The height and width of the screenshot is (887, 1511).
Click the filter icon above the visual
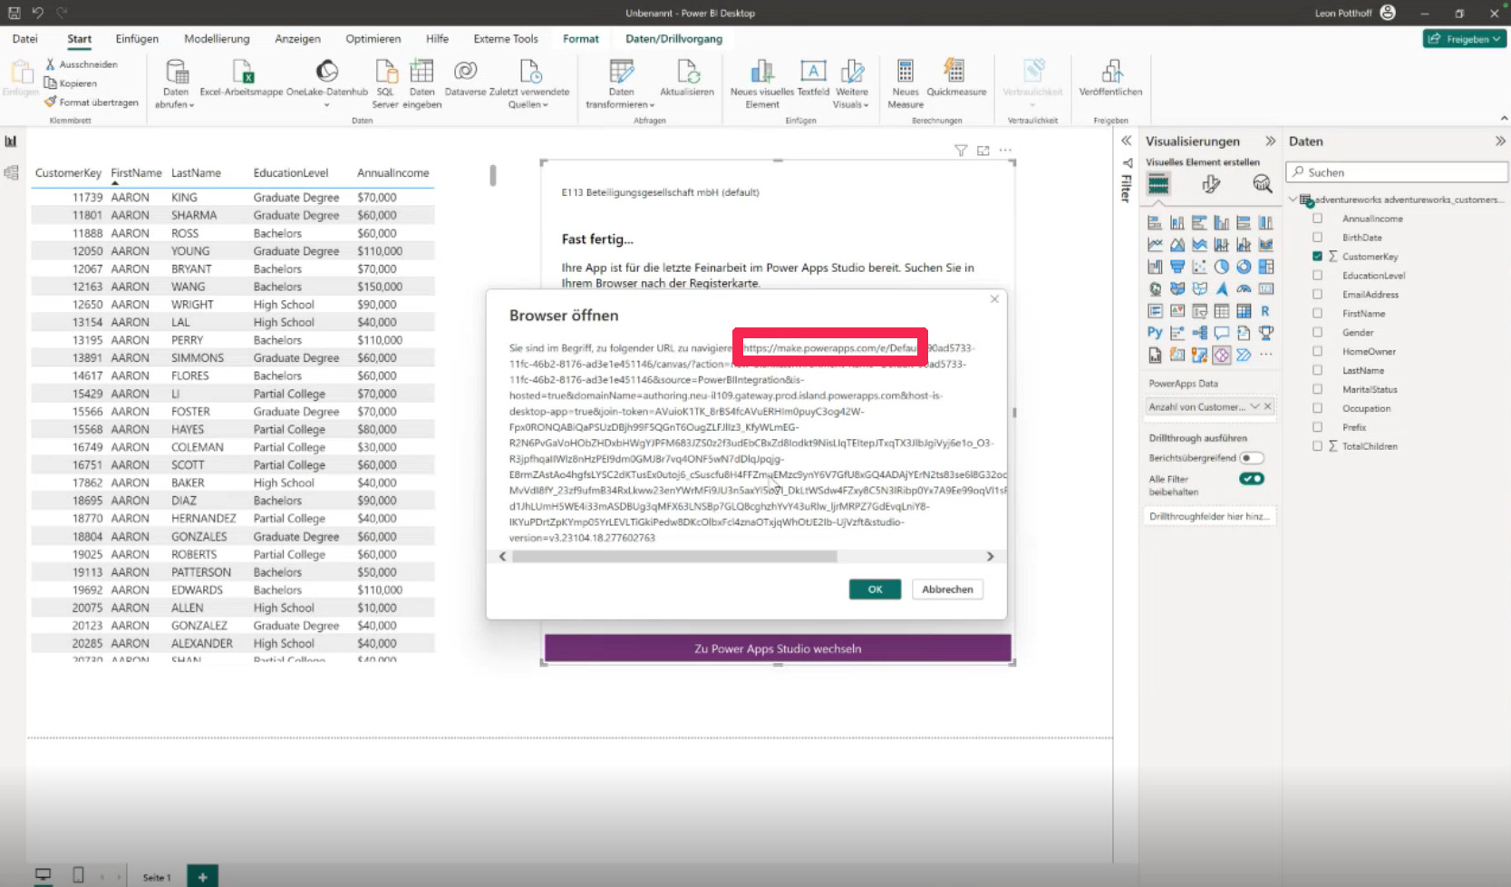pyautogui.click(x=961, y=151)
